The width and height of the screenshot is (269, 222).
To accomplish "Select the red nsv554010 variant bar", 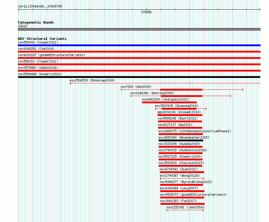I will click(x=139, y=64).
